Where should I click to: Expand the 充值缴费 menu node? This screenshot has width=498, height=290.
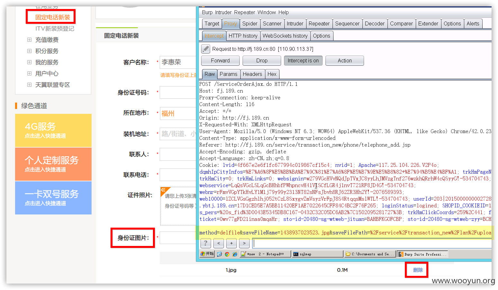coord(29,40)
